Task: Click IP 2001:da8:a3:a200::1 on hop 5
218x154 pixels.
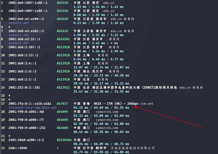Action: click(x=26, y=19)
